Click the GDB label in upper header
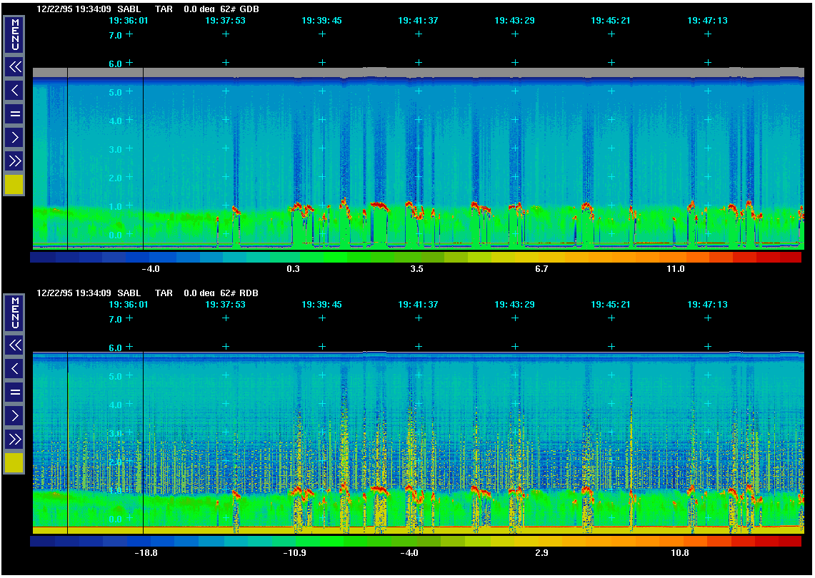Viewport: 815px width, 578px height. pyautogui.click(x=250, y=9)
